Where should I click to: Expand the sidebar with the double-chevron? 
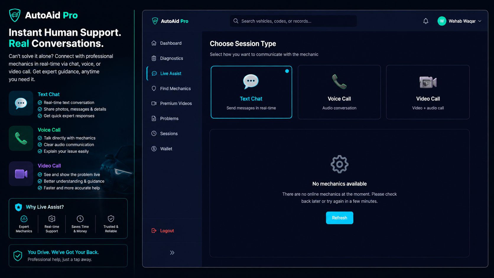[172, 253]
